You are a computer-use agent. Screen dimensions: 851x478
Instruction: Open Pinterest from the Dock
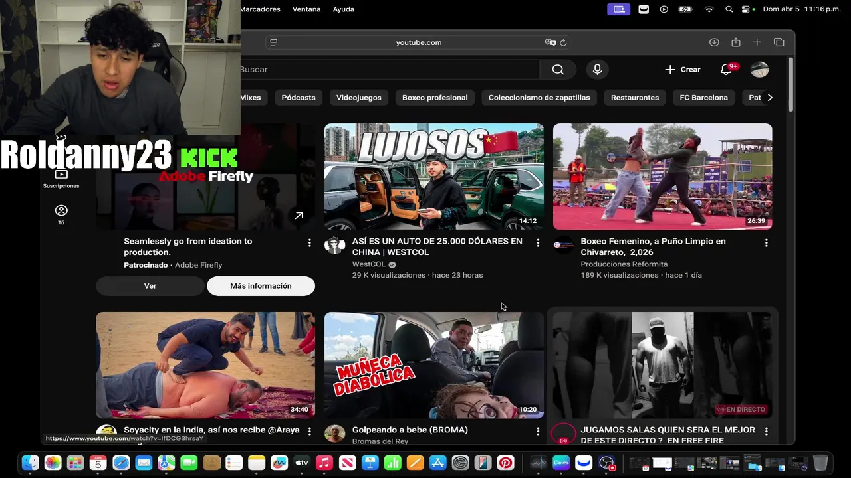click(505, 463)
